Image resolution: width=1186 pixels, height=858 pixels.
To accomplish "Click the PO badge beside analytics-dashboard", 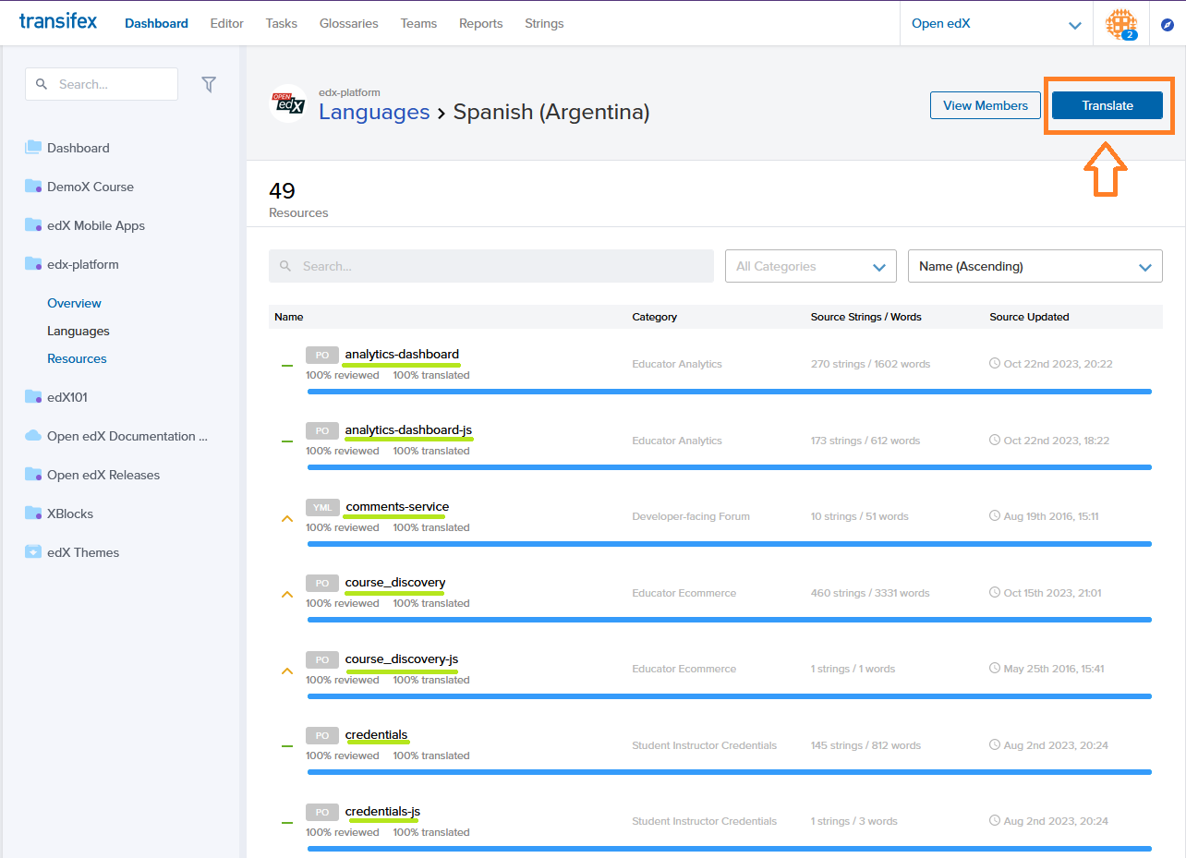I will click(x=321, y=355).
